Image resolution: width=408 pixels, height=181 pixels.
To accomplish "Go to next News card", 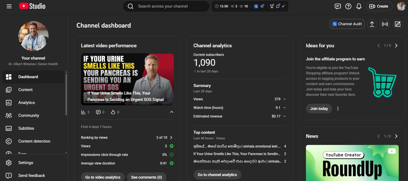I will [396, 136].
